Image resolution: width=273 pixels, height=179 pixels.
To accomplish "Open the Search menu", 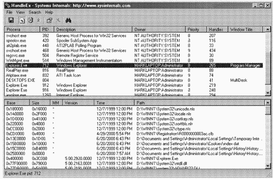I will point(34,12).
